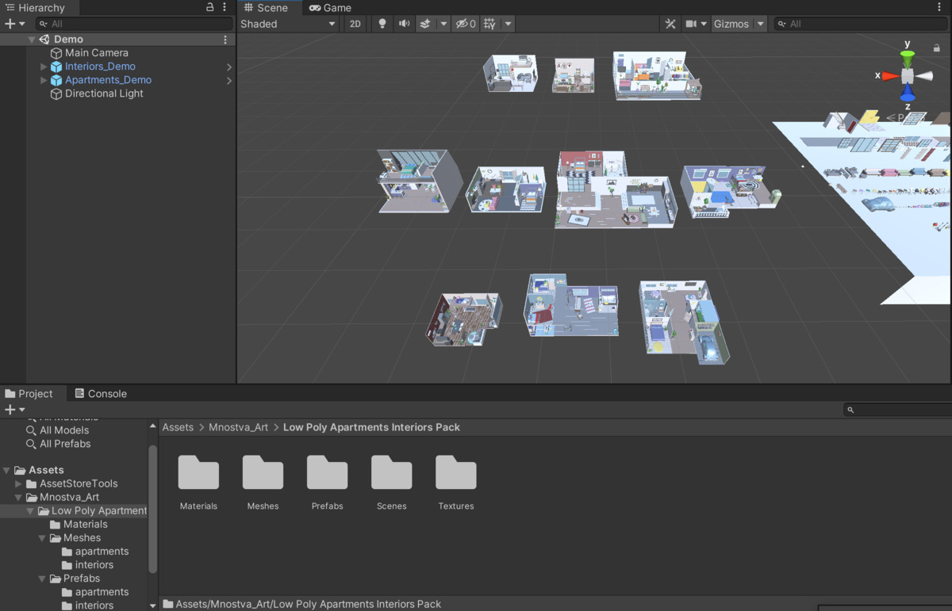The height and width of the screenshot is (611, 952).
Task: Select the Interiors_Demo prefab
Action: click(x=100, y=67)
